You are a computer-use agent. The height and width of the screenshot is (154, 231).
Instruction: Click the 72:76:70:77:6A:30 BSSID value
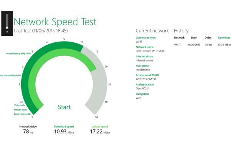coord(146,79)
